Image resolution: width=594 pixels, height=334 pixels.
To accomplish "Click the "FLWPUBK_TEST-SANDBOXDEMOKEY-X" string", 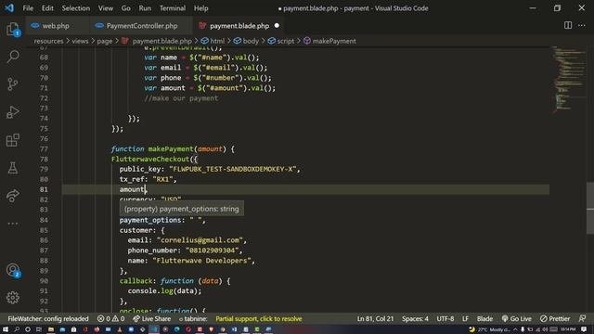I will click(x=233, y=169).
